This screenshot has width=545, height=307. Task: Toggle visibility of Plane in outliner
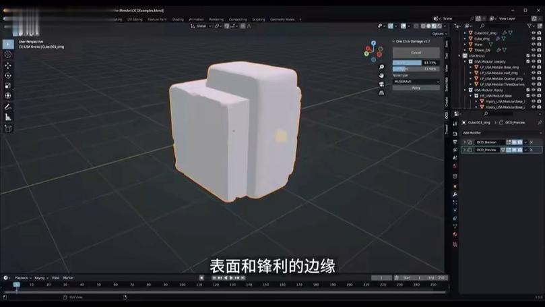tap(533, 45)
